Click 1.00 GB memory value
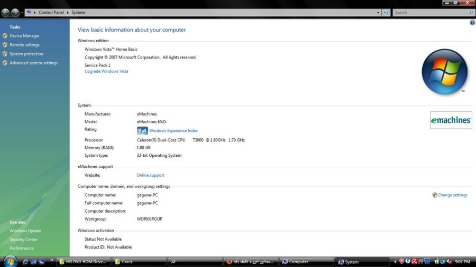This screenshot has width=476, height=267. tap(143, 147)
